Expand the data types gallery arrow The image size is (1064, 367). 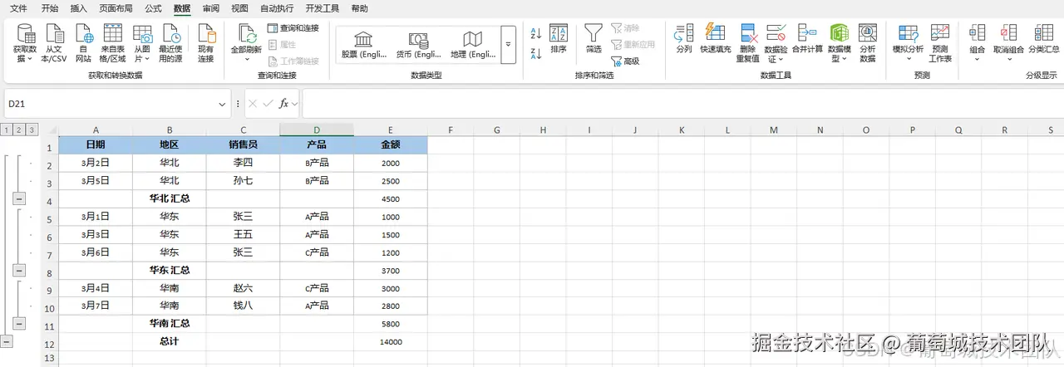point(508,45)
